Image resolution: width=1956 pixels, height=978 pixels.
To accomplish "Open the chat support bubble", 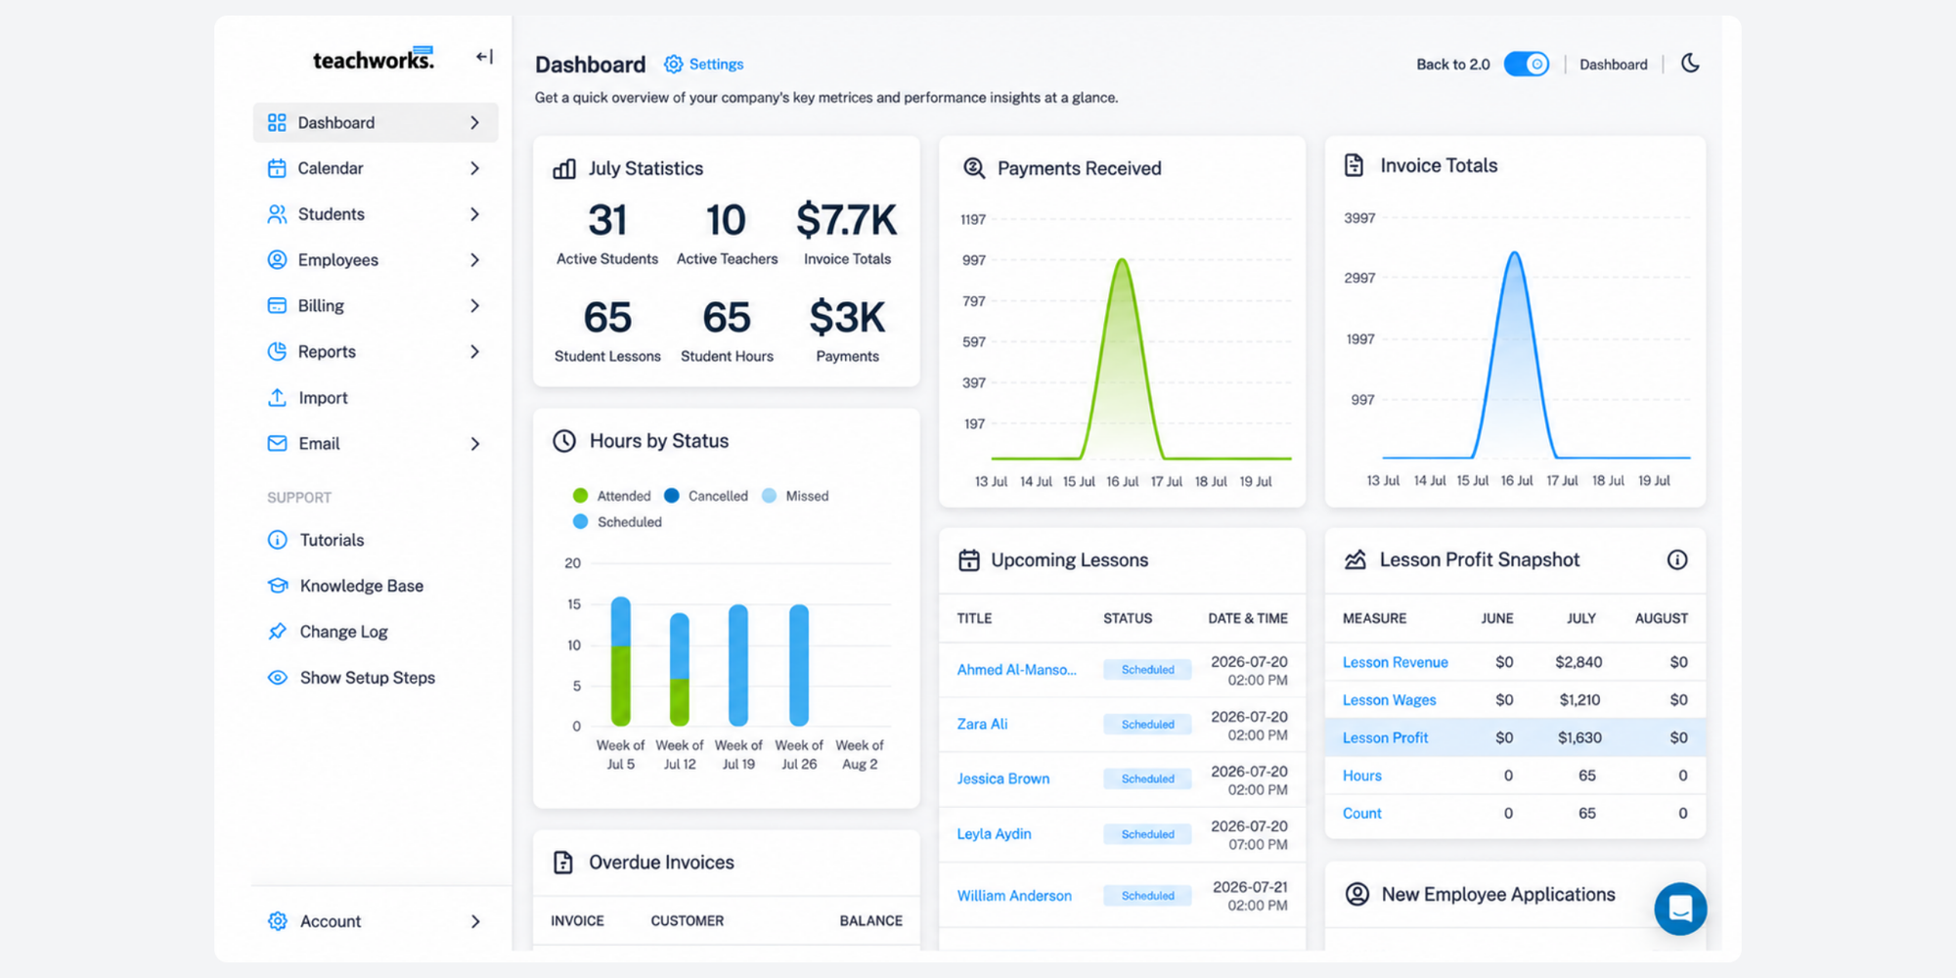I will (1680, 909).
